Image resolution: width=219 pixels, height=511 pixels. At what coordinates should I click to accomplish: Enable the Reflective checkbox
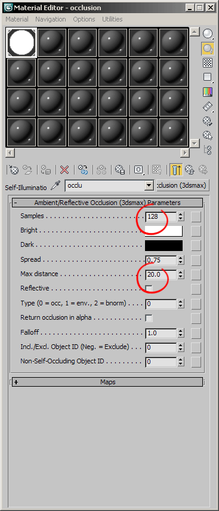pyautogui.click(x=149, y=289)
